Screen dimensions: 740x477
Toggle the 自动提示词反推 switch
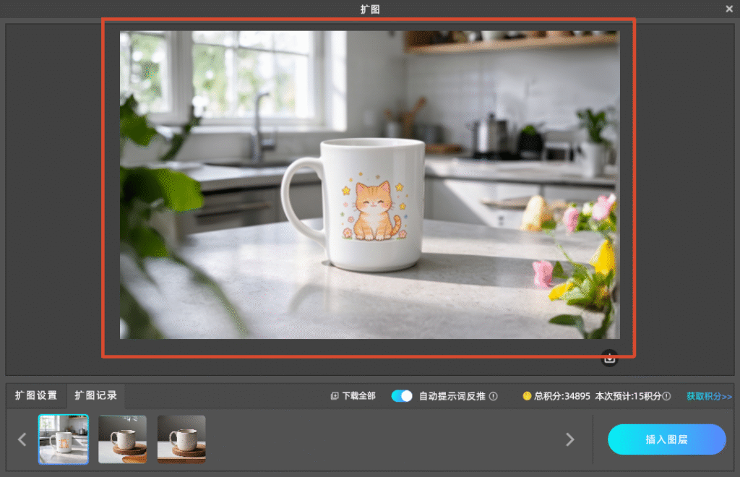pyautogui.click(x=402, y=396)
